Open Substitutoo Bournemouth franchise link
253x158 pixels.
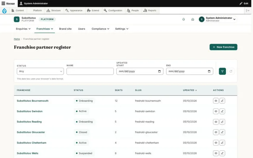33,101
